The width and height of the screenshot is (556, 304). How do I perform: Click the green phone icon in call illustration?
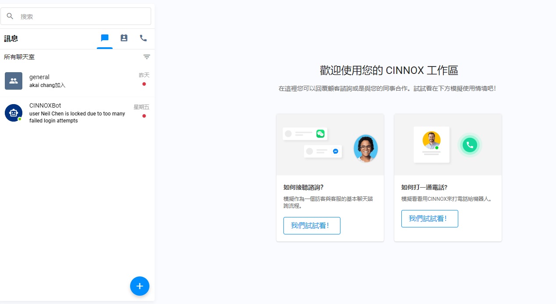pyautogui.click(x=470, y=145)
